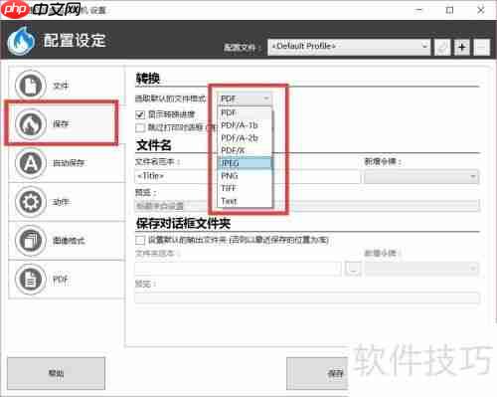The width and height of the screenshot is (497, 397).
Task: Click the delete profile minus button
Action: (x=481, y=47)
